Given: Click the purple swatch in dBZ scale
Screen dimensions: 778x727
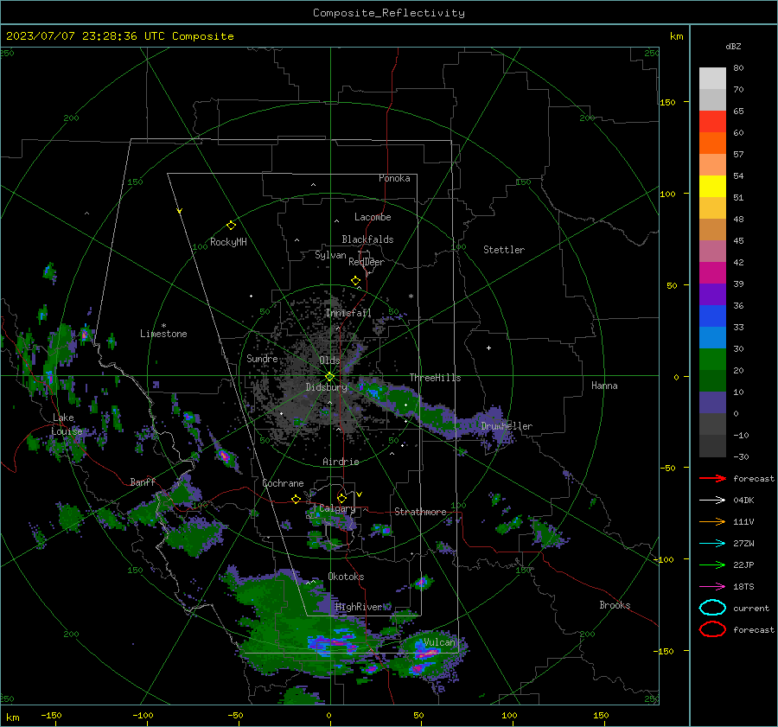Looking at the screenshot, I should [x=712, y=294].
